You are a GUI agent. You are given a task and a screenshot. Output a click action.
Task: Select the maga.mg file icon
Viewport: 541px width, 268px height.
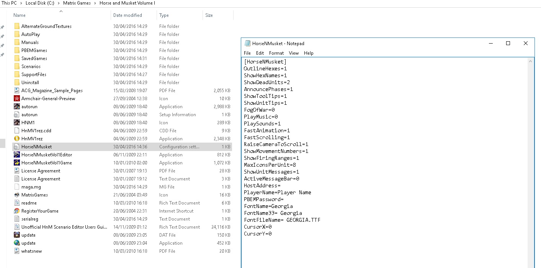pos(17,187)
